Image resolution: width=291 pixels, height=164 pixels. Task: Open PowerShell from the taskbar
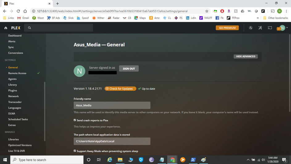[x=193, y=160]
